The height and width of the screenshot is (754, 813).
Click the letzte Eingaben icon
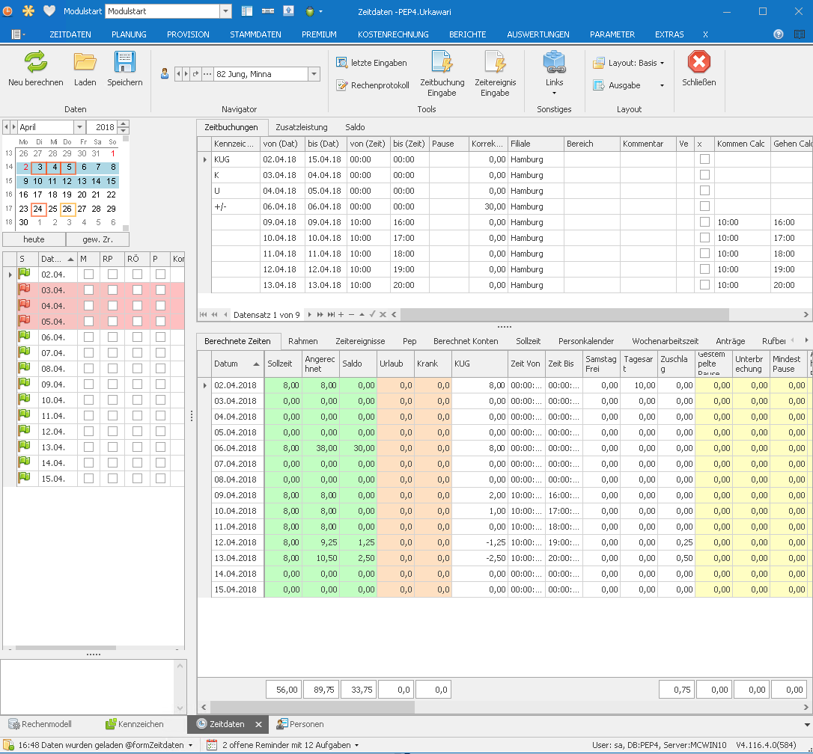pyautogui.click(x=342, y=63)
